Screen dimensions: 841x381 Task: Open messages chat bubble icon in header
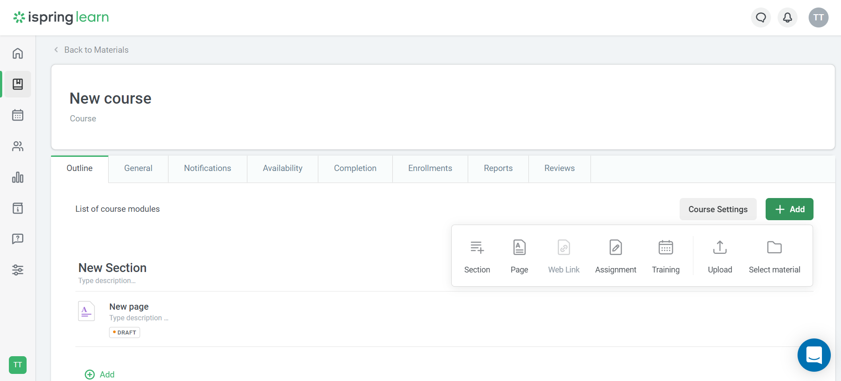(x=761, y=18)
